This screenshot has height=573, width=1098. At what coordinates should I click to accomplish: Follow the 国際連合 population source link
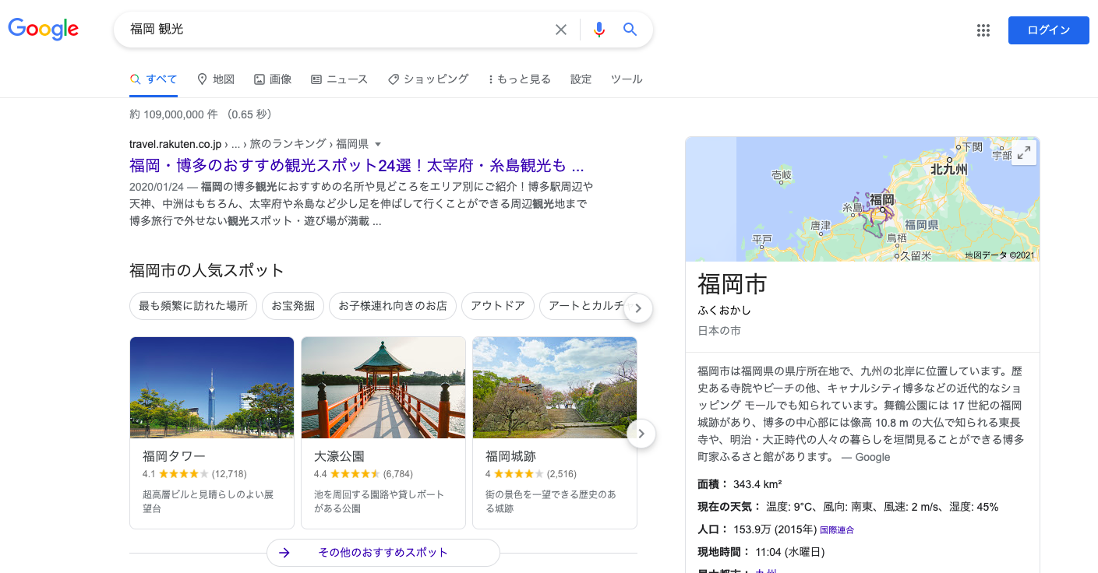pyautogui.click(x=836, y=529)
